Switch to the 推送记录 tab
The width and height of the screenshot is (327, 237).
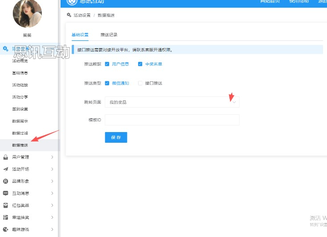click(109, 35)
